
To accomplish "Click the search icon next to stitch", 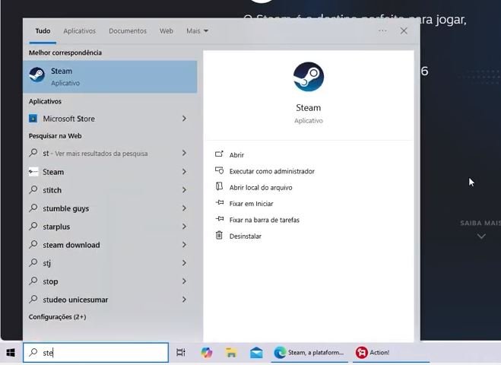I will (x=33, y=189).
